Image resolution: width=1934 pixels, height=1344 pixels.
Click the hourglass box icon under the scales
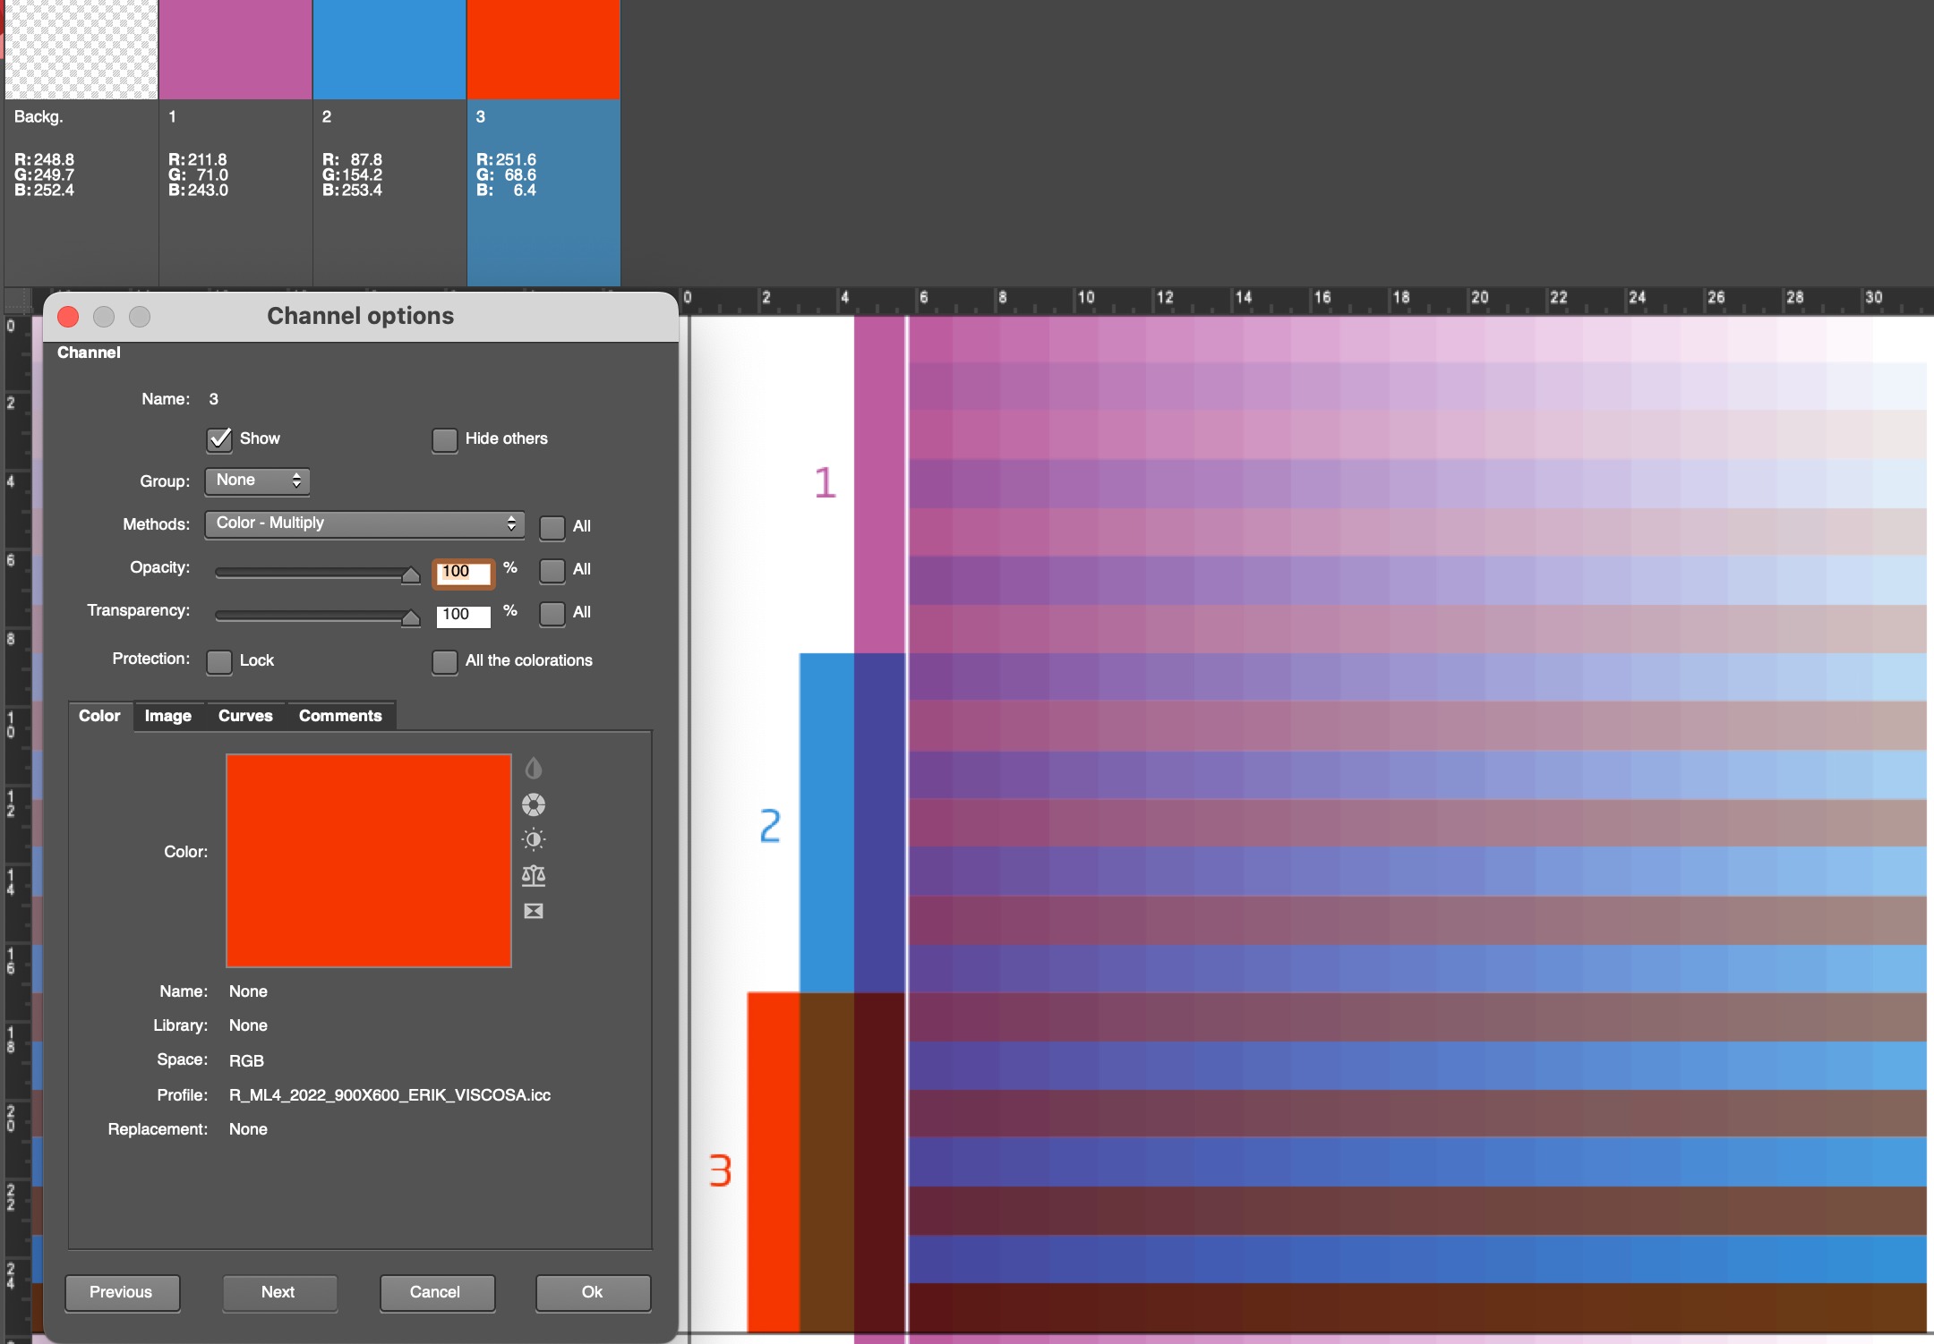coord(533,911)
